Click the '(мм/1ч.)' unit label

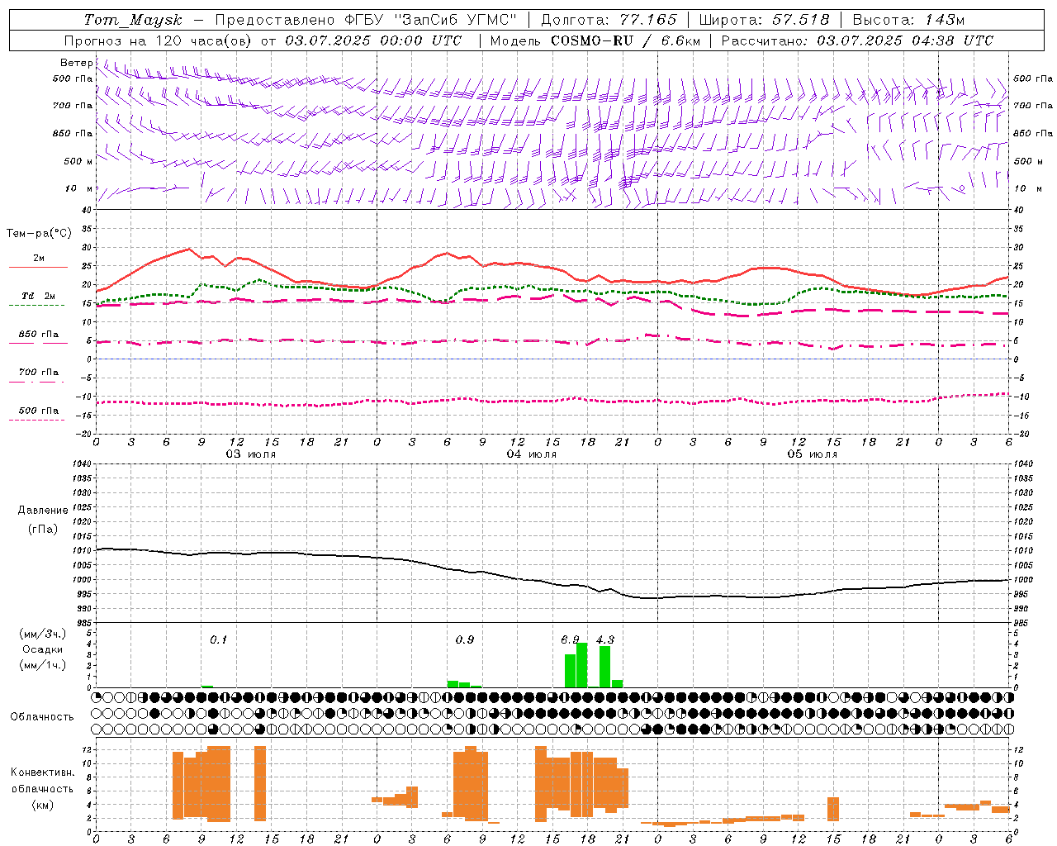point(42,665)
